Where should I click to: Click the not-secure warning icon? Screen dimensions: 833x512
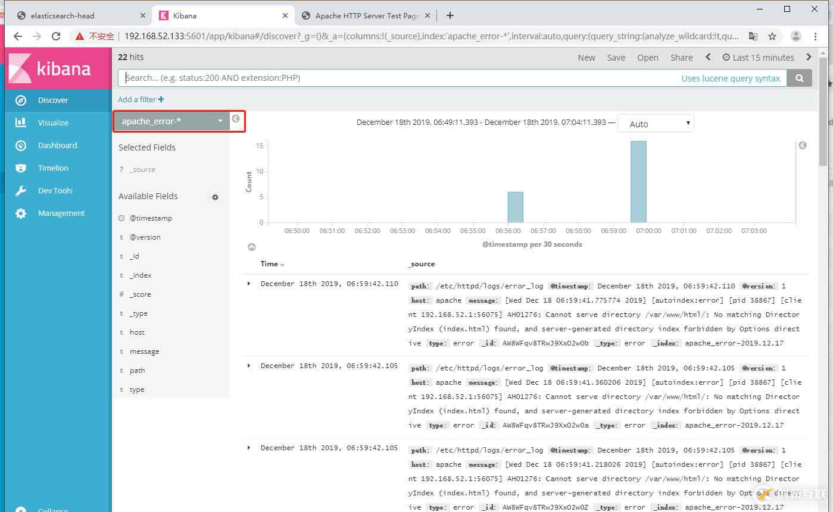click(80, 36)
